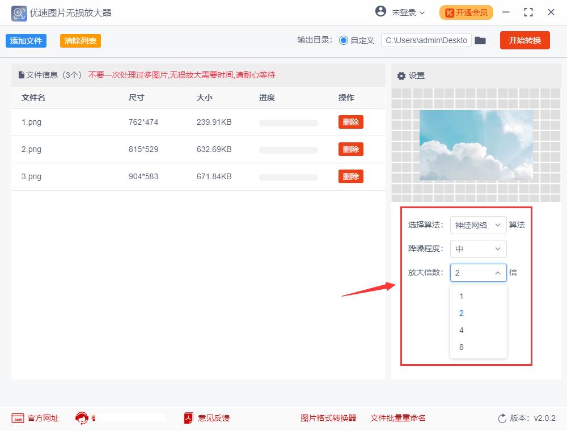This screenshot has width=567, height=431.
Task: Click the output directory folder icon
Action: point(480,40)
